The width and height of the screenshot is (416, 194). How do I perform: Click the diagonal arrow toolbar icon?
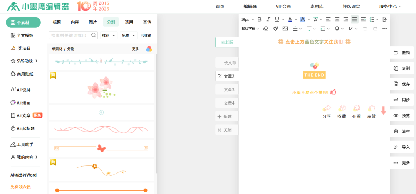pos(351,29)
